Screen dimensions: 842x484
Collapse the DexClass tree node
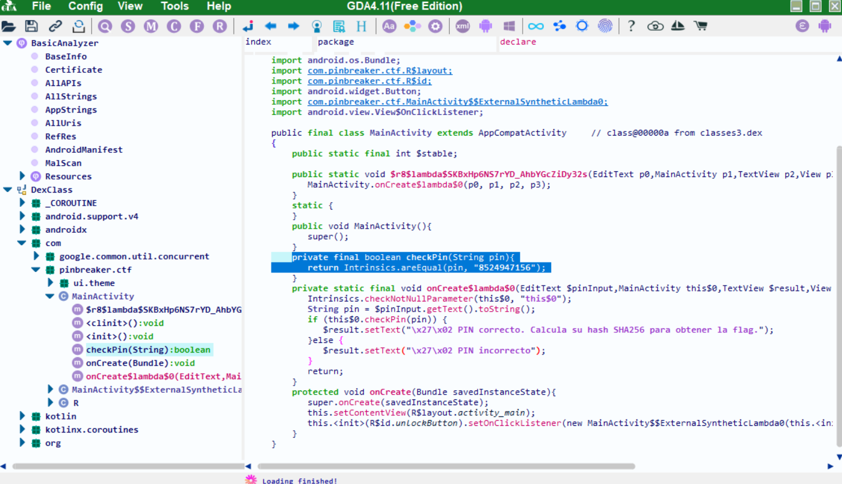[7, 190]
